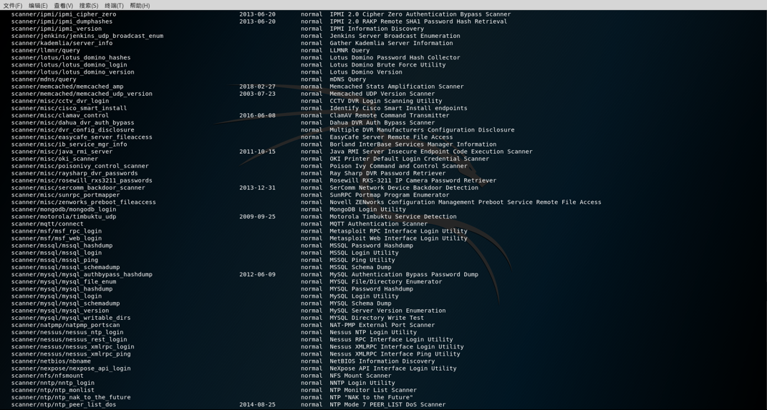This screenshot has width=767, height=410.
Task: Click Nessus NTP Login Utility text
Action: pos(373,332)
